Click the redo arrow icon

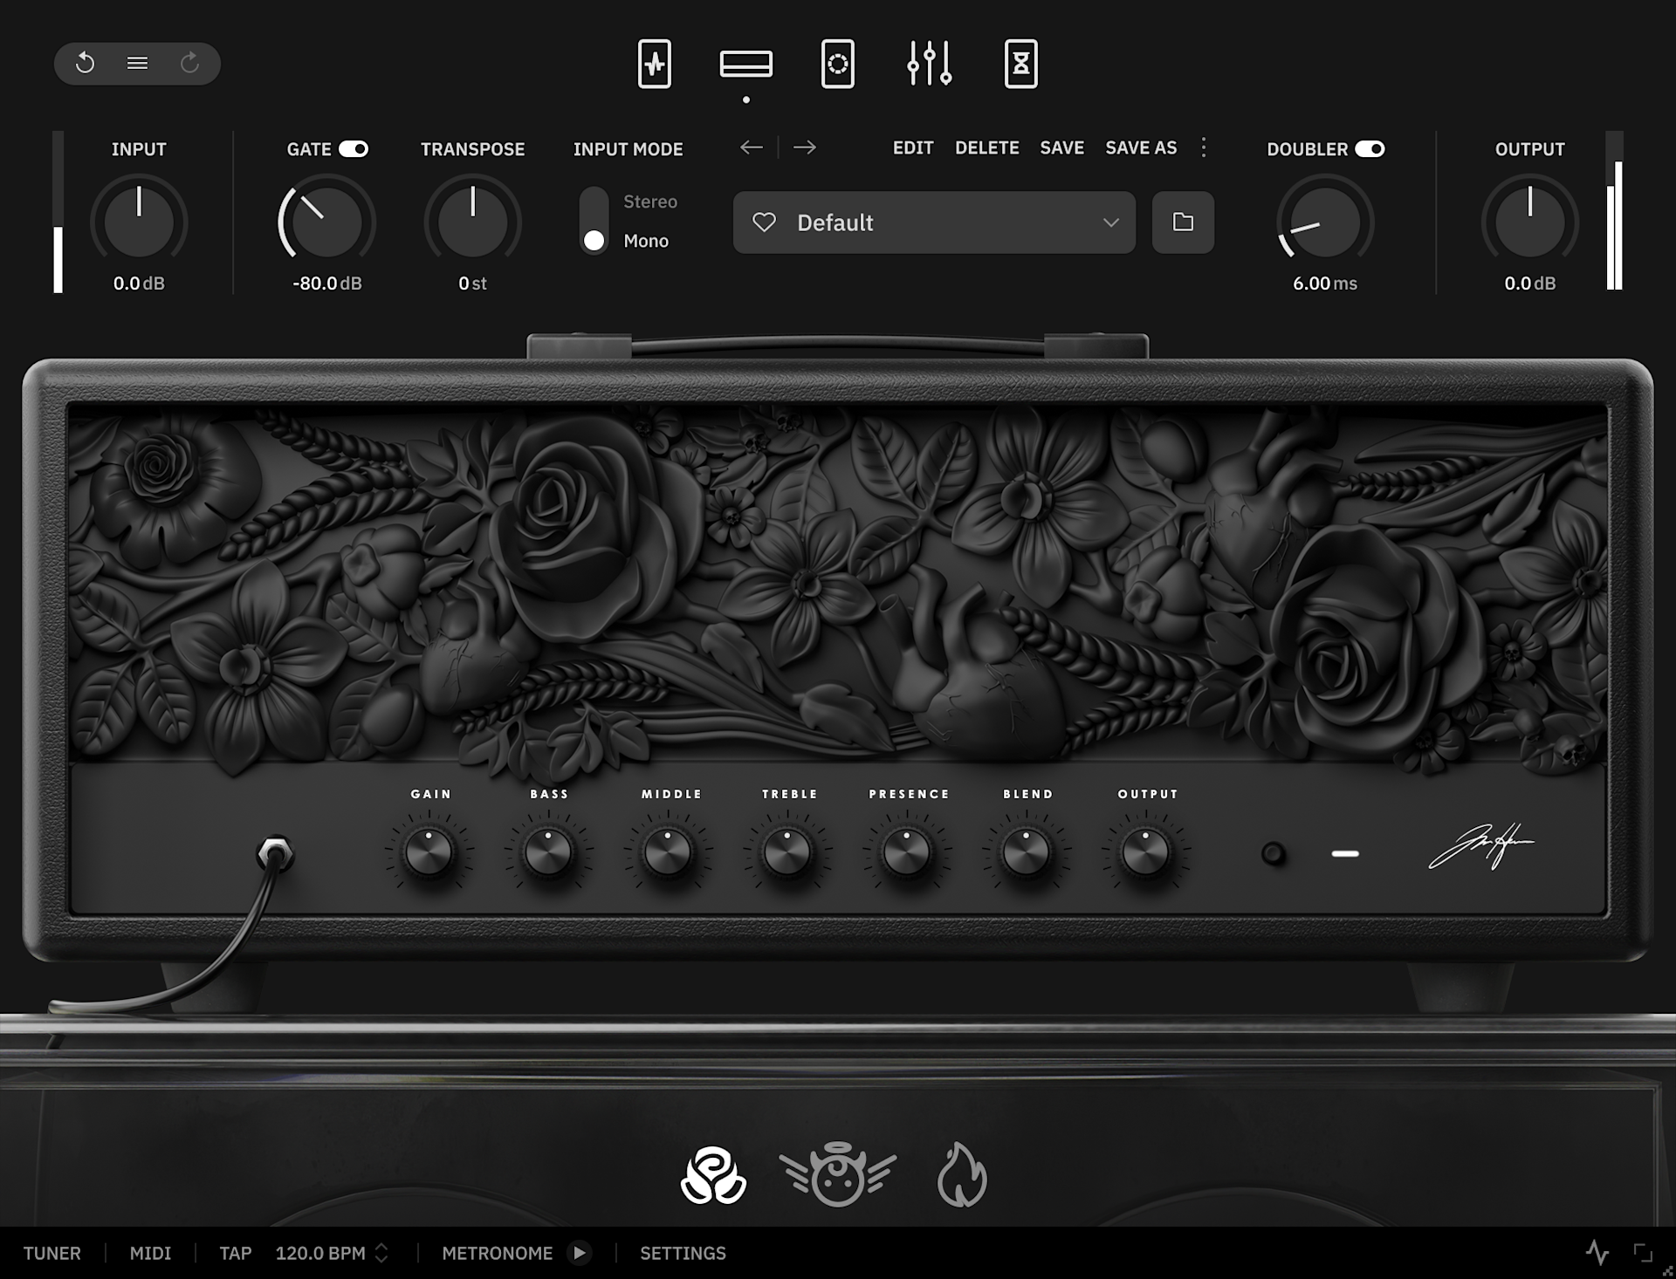189,63
